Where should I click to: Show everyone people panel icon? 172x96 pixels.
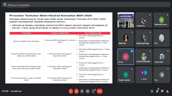coord(157,91)
